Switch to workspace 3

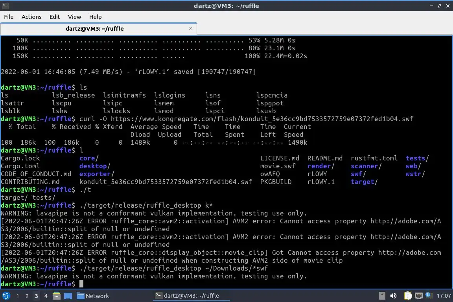click(36, 296)
